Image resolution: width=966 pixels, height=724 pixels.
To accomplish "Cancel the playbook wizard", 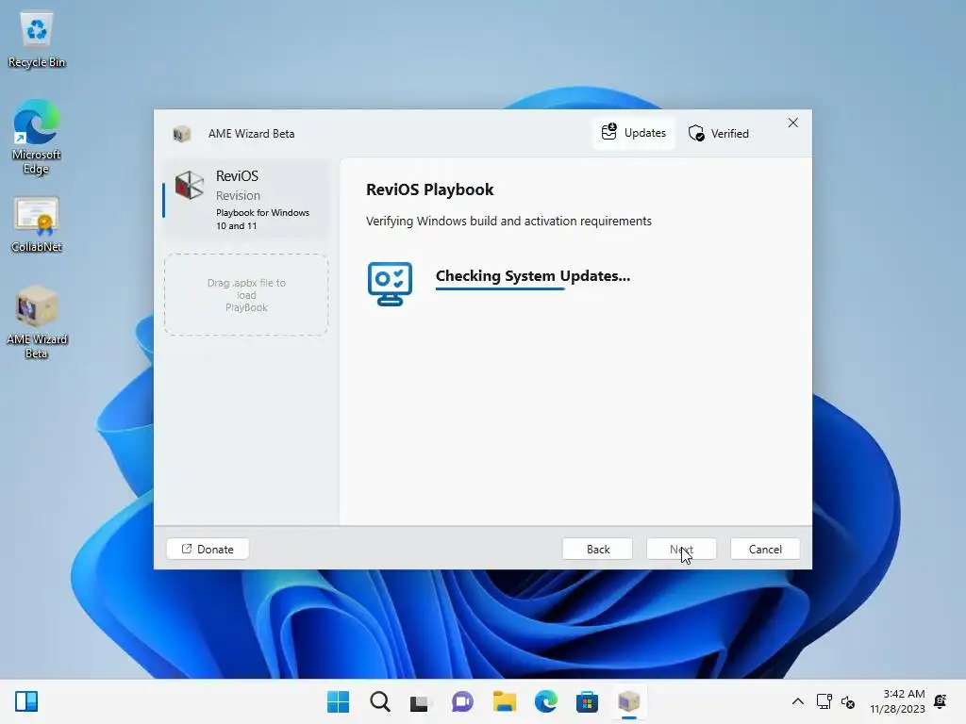I will tap(765, 550).
